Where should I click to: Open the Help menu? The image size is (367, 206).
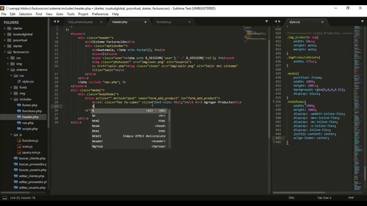[115, 14]
